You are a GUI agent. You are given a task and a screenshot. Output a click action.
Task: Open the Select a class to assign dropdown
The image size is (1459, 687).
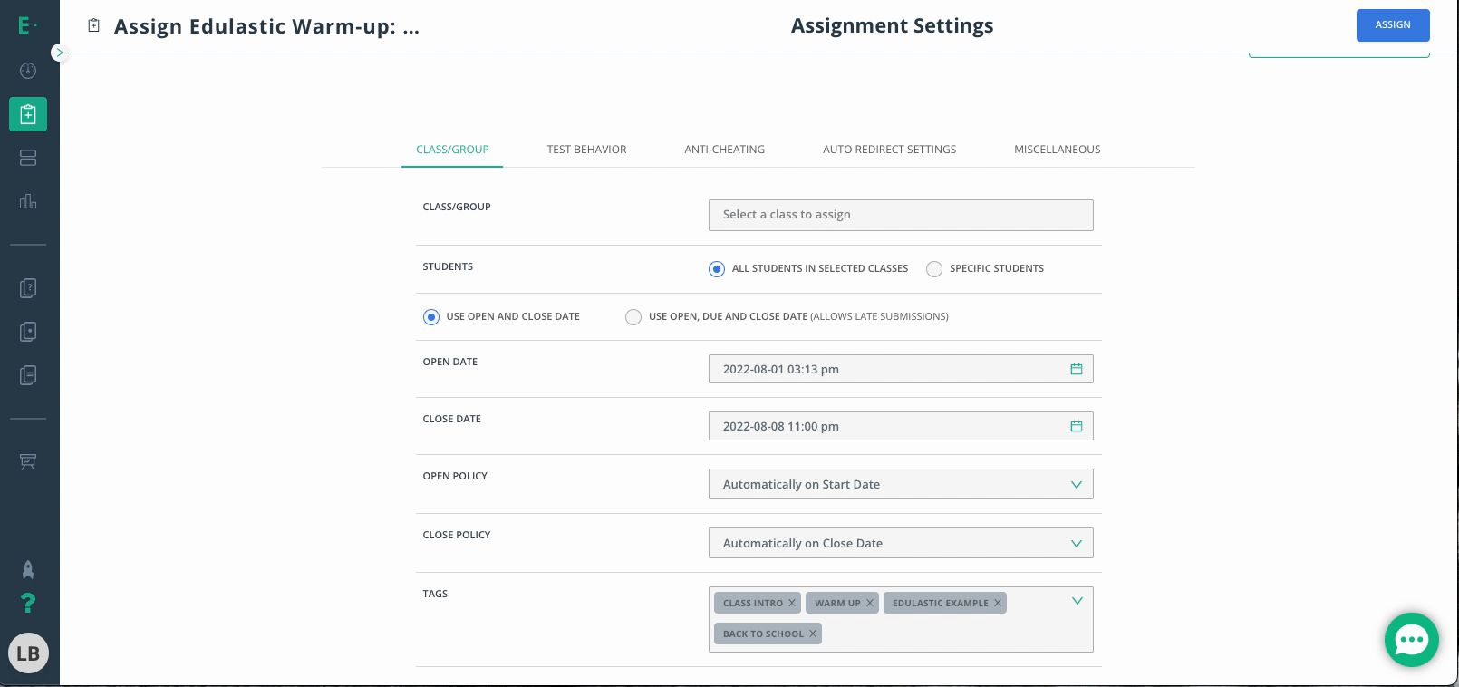pyautogui.click(x=901, y=215)
